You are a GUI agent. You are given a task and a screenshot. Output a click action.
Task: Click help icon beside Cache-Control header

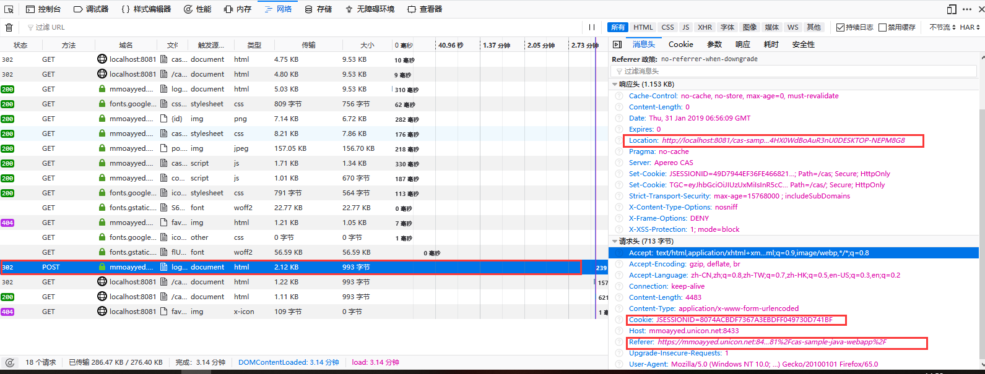618,96
